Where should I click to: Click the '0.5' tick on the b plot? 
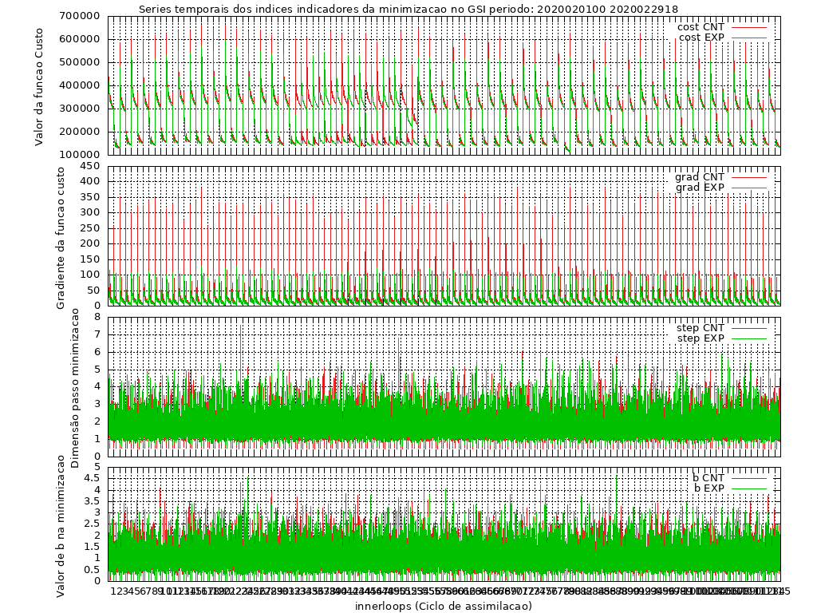(92, 570)
